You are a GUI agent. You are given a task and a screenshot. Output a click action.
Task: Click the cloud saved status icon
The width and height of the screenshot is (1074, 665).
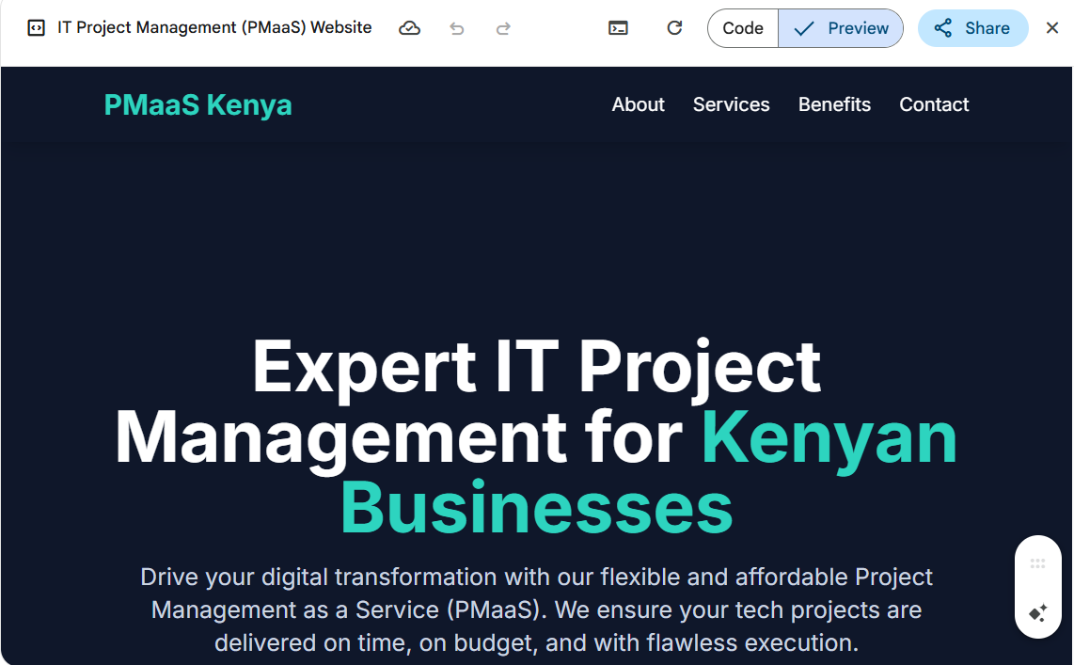click(x=409, y=28)
